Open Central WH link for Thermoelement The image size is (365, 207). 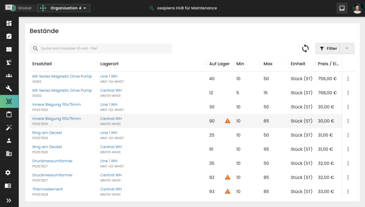click(111, 189)
